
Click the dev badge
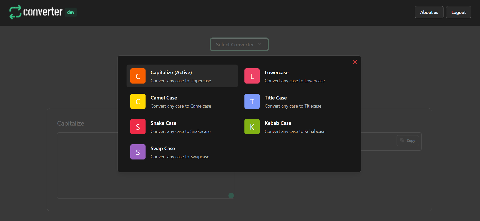click(71, 12)
